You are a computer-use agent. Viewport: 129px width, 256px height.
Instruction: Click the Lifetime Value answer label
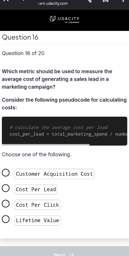point(37,220)
